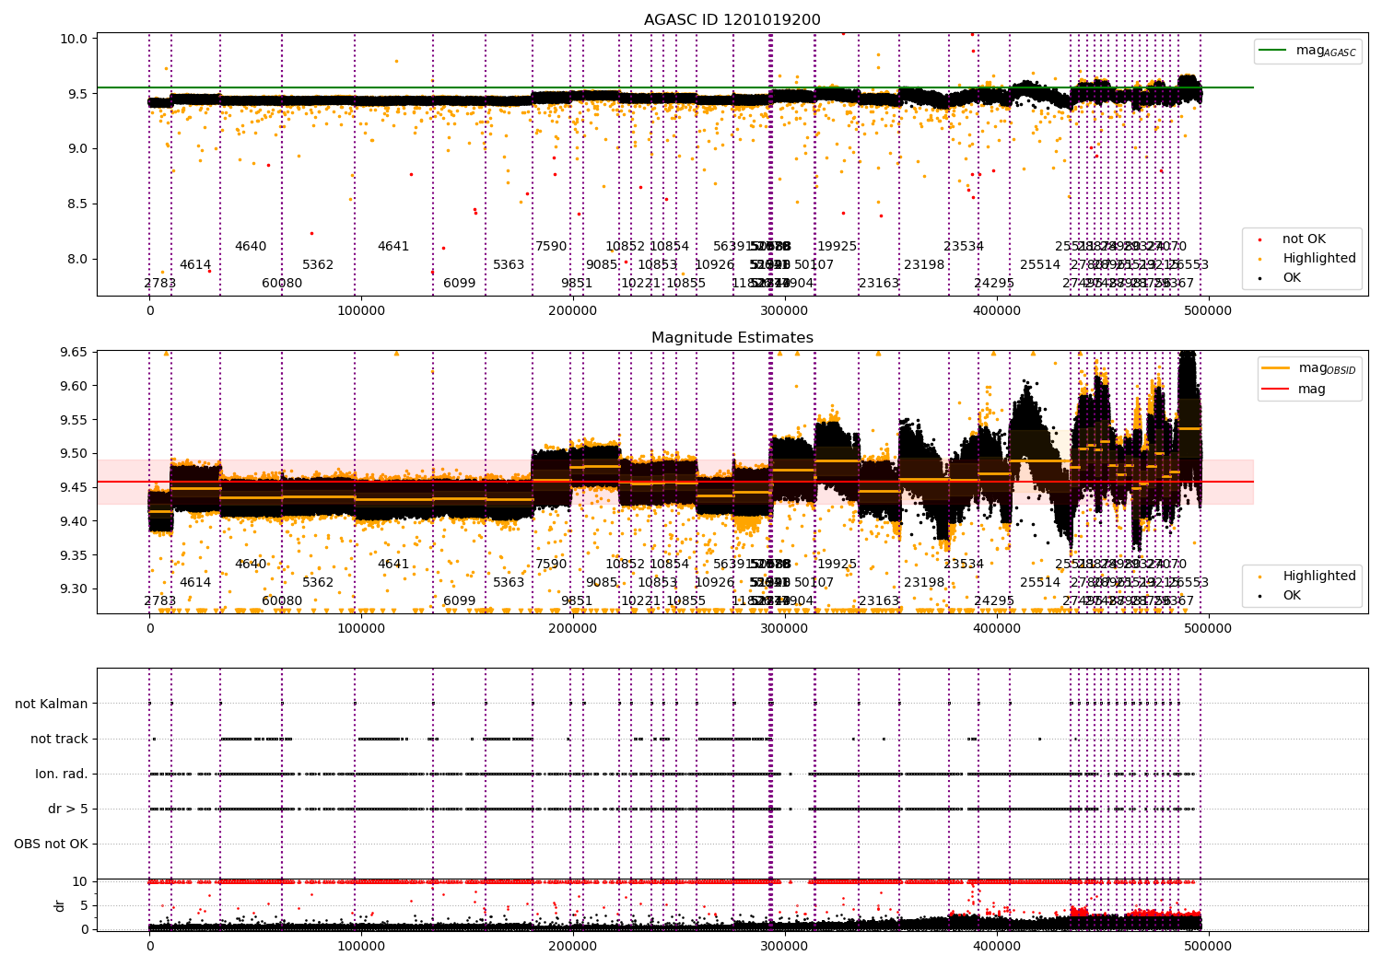This screenshot has height=967, width=1382.
Task: Click x-tick "300000" on bottom plot
Action: [785, 946]
